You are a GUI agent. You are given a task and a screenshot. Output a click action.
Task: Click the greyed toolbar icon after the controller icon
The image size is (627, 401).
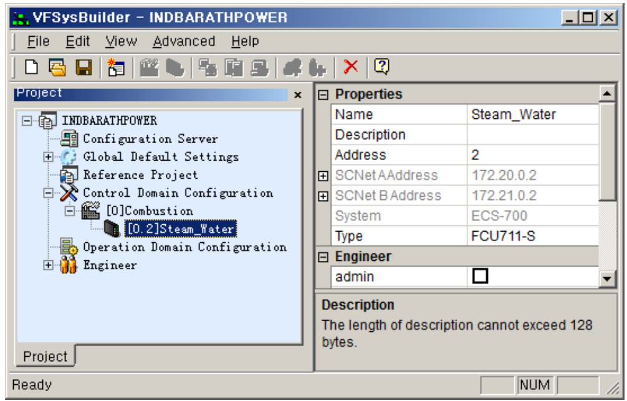coord(208,67)
